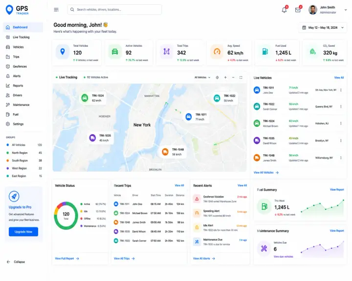The height and width of the screenshot is (281, 352).
Task: Open the mail messages icon
Action: (x=298, y=10)
